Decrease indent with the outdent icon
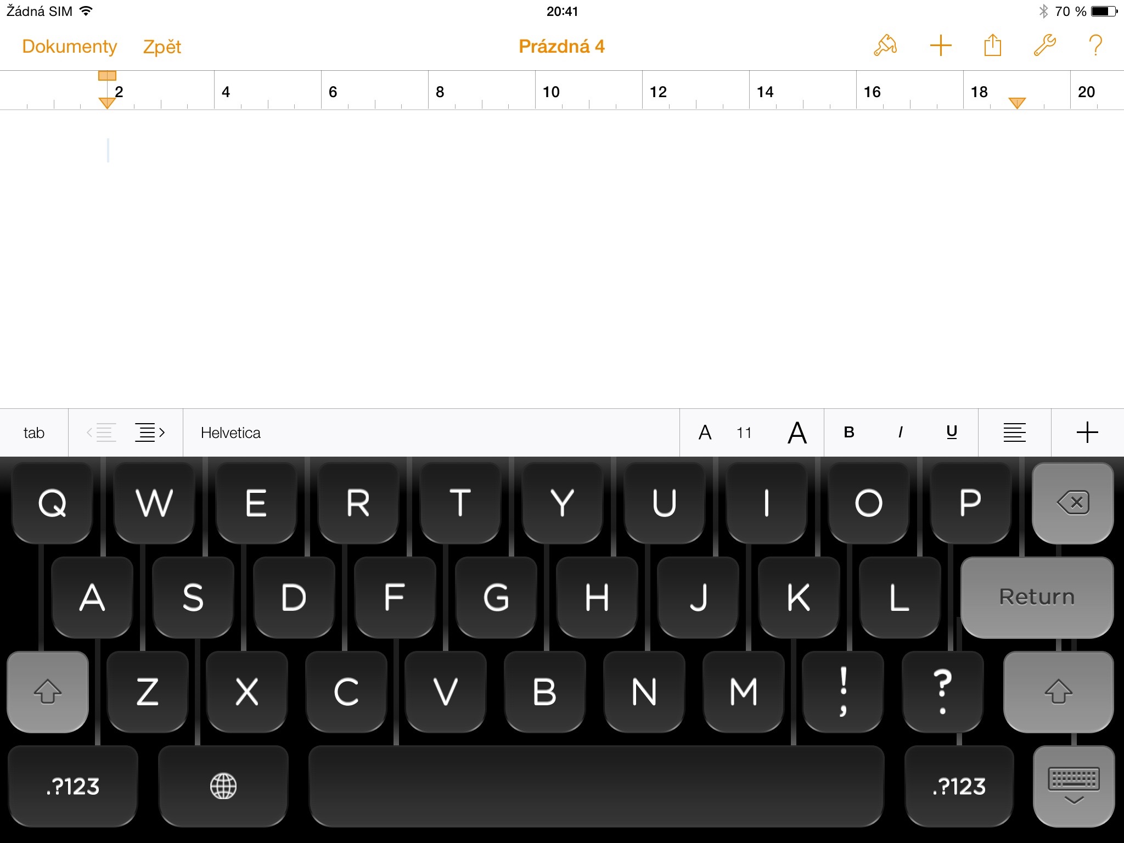The width and height of the screenshot is (1124, 843). coord(102,432)
